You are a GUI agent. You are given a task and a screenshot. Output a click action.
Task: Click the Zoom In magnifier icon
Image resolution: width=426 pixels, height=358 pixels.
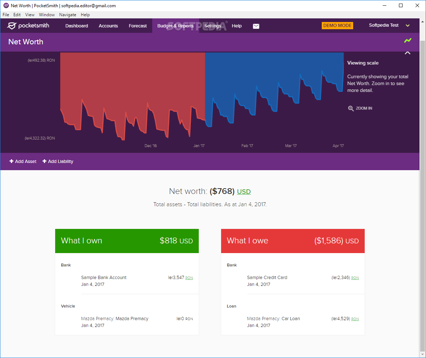pos(351,109)
